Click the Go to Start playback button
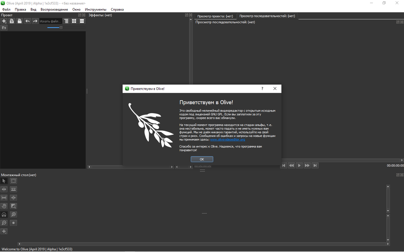The image size is (404, 252). point(284,165)
